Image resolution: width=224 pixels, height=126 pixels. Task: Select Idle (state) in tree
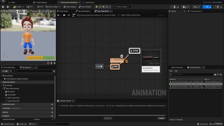coord(9,92)
